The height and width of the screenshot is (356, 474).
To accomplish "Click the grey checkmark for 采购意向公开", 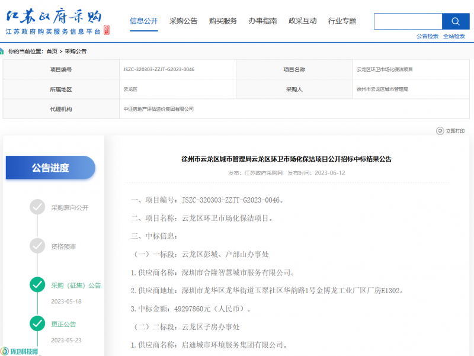I will pos(37,207).
